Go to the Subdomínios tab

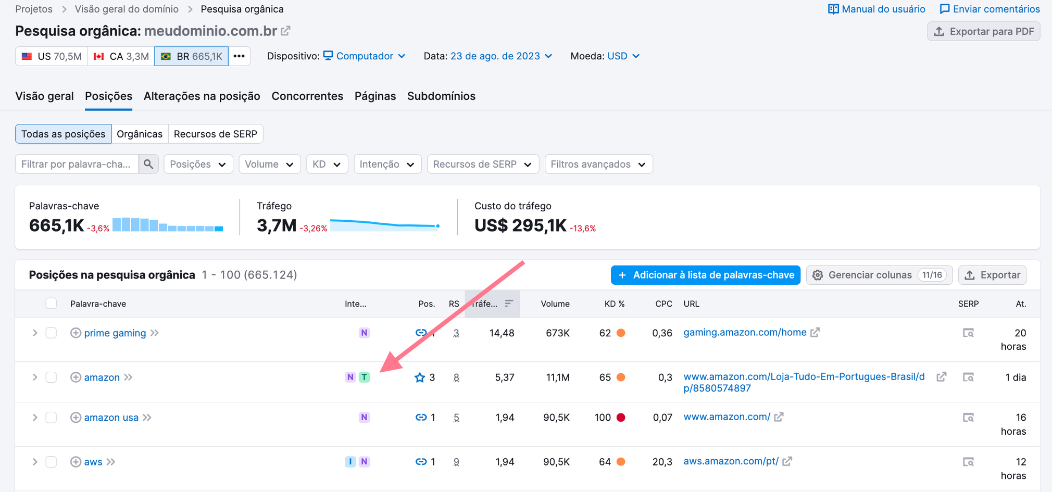(441, 96)
